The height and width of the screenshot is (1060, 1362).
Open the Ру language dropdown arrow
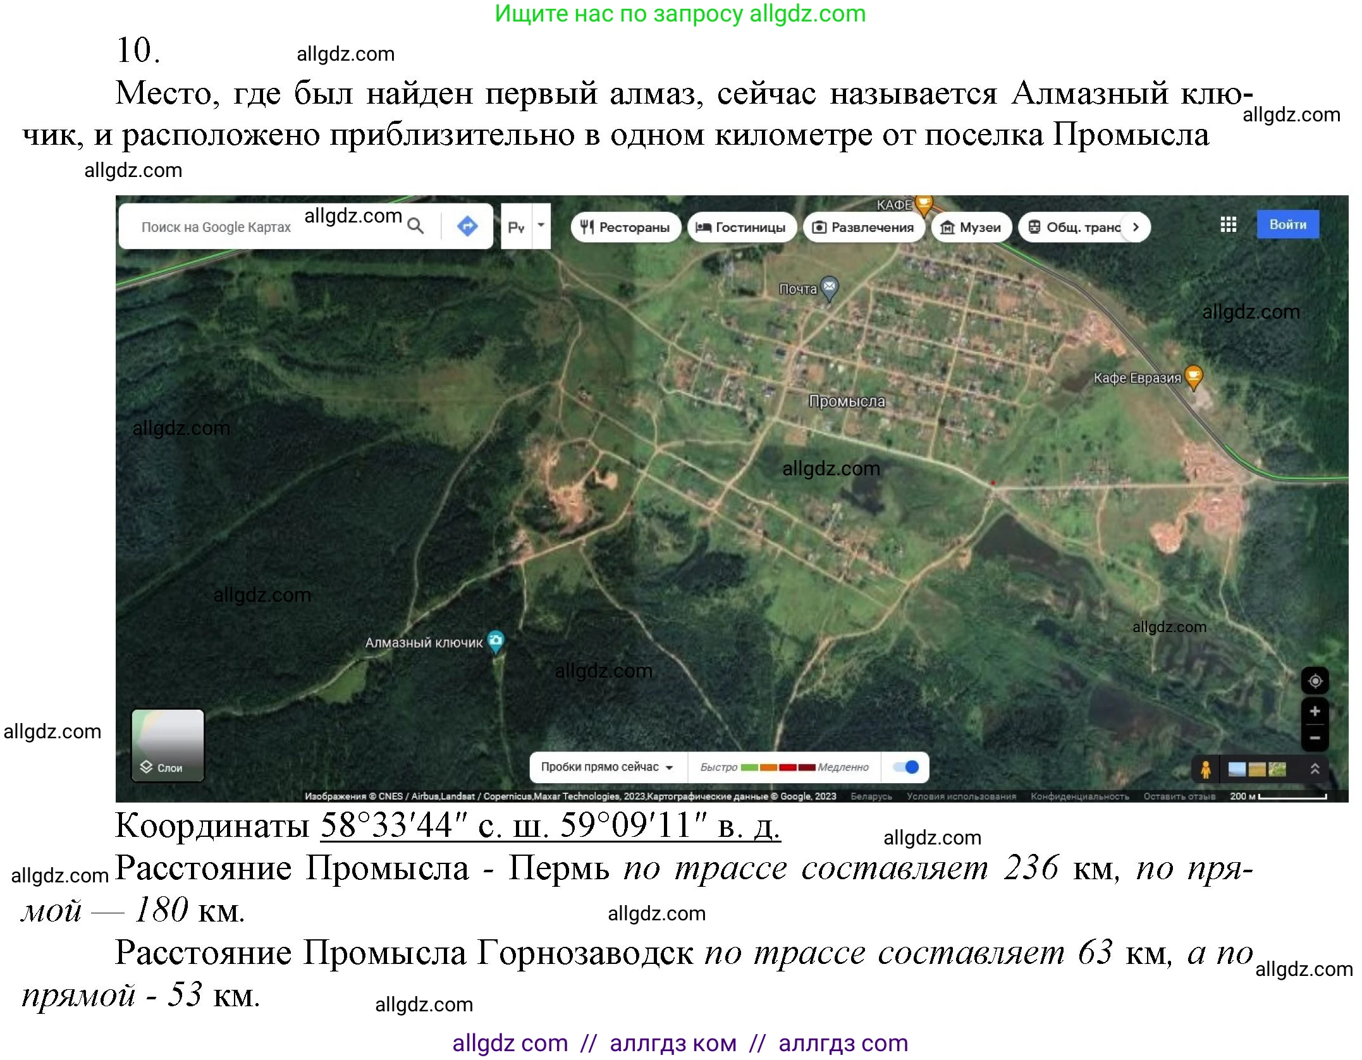pyautogui.click(x=541, y=226)
